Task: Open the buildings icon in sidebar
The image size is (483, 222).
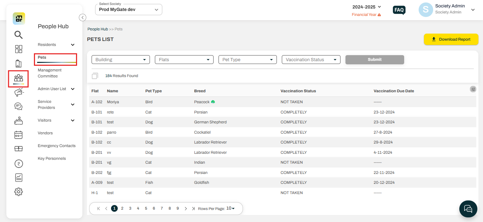Action: [x=18, y=64]
